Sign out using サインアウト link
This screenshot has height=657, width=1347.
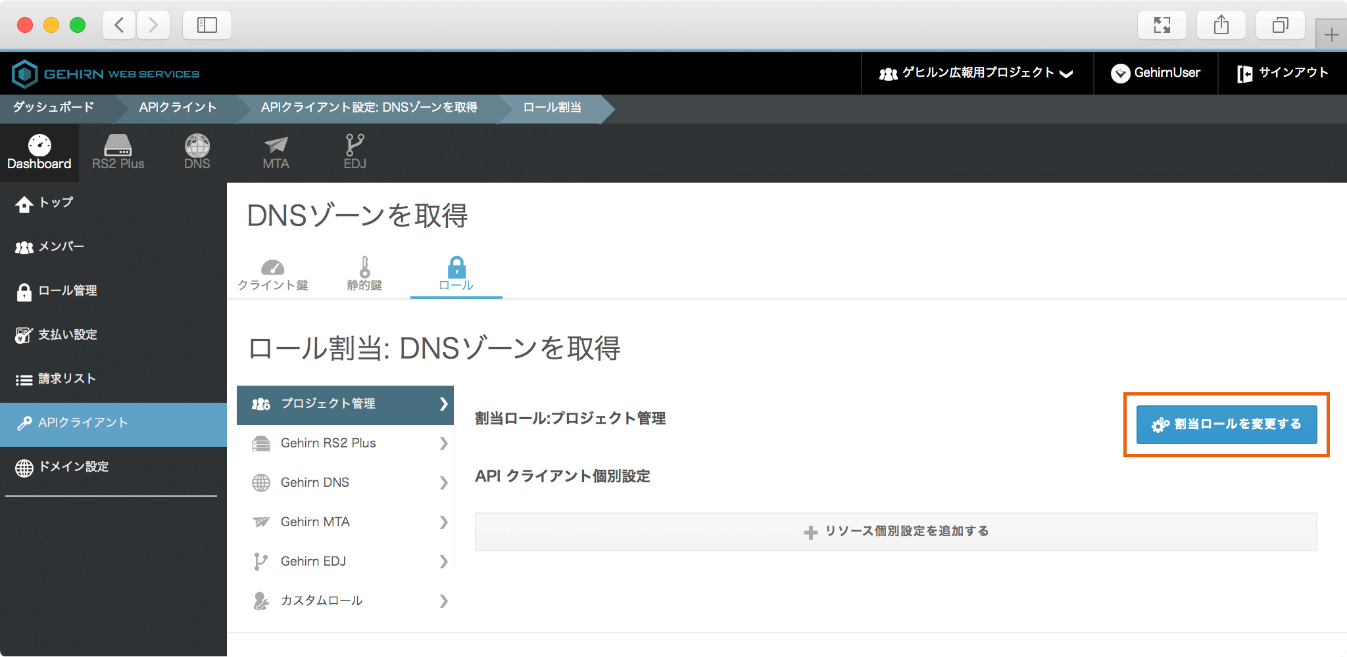(x=1283, y=73)
